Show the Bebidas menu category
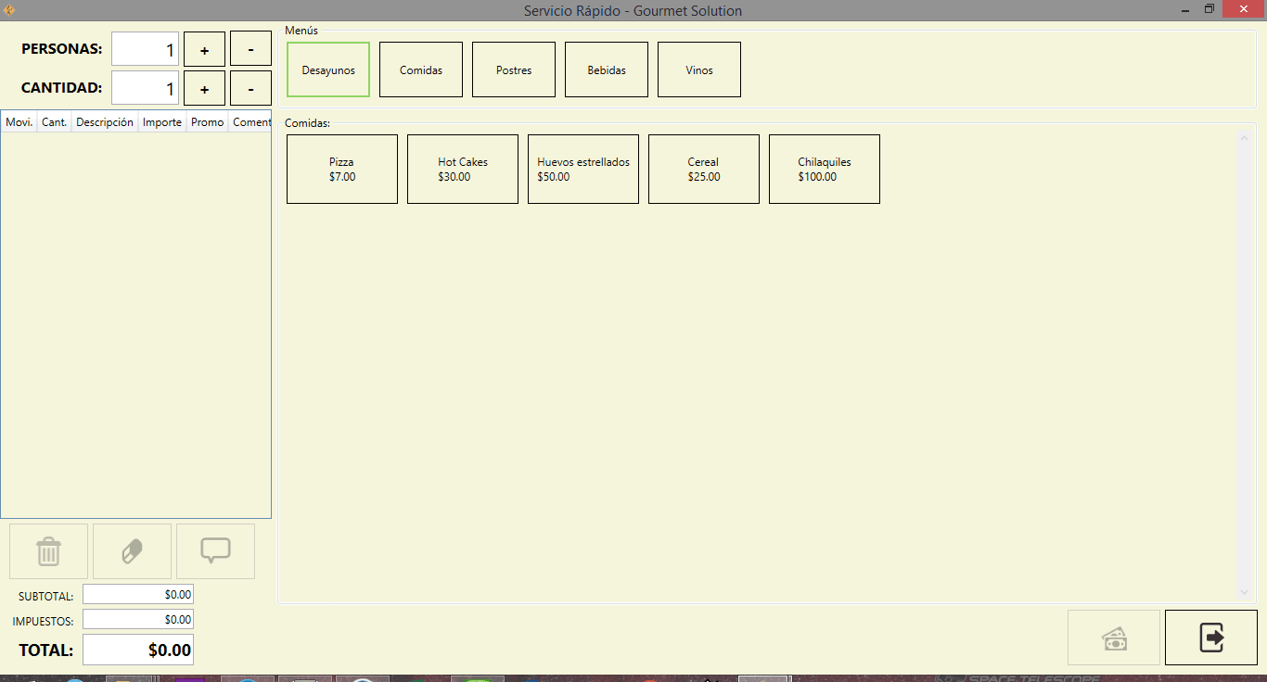Image resolution: width=1267 pixels, height=682 pixels. (607, 69)
